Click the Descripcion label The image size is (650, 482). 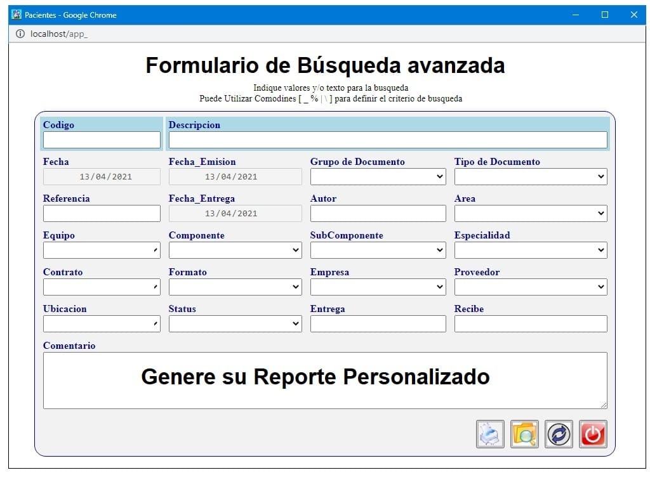tap(194, 125)
